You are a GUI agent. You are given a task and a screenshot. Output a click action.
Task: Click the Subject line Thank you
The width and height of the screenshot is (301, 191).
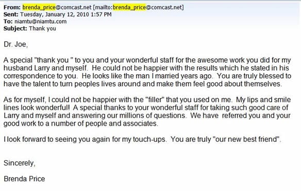tap(42, 28)
